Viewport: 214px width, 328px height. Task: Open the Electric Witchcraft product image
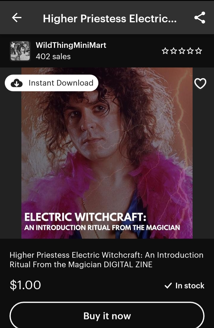point(107,153)
